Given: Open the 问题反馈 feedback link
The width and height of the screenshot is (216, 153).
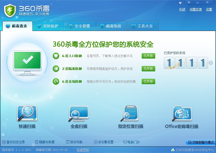Looking at the screenshot, I should click(x=196, y=9).
